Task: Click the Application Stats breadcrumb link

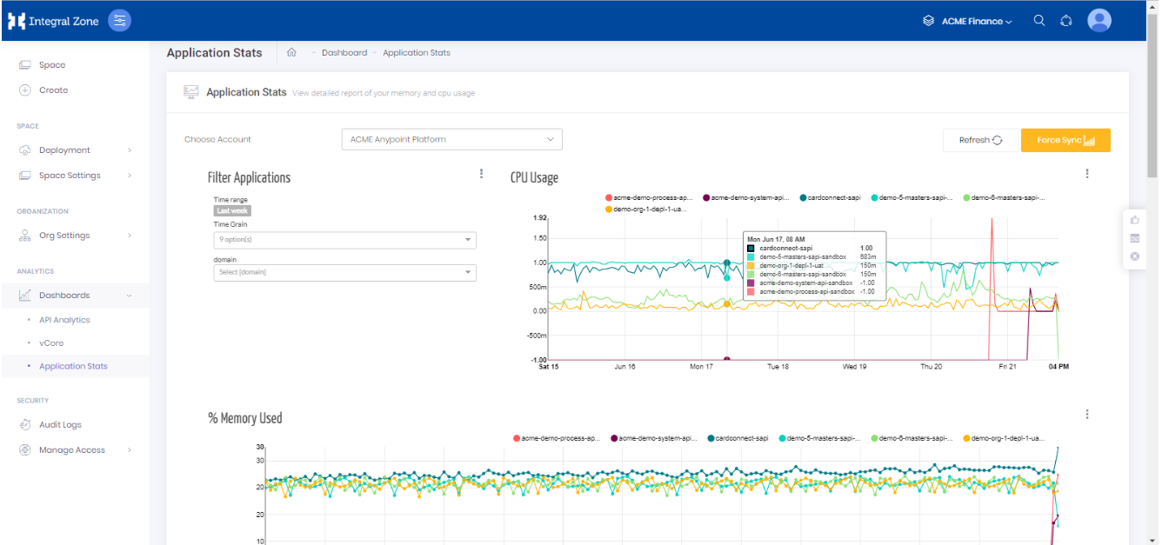Action: [x=417, y=53]
